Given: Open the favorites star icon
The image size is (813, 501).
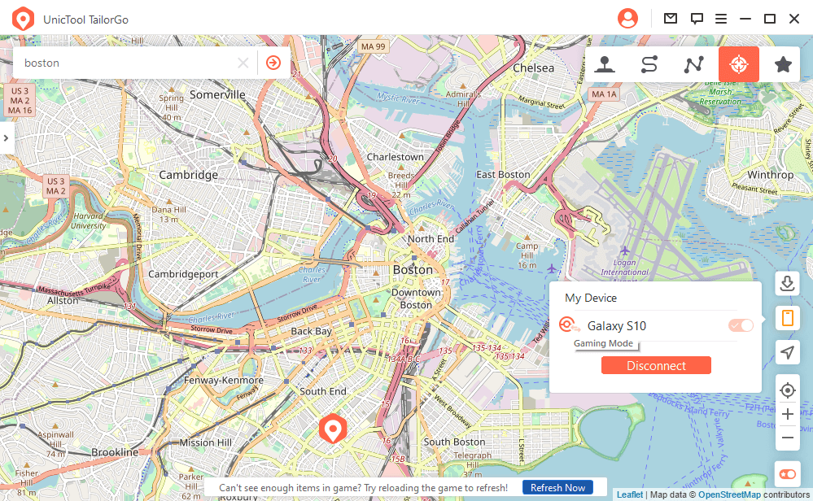Looking at the screenshot, I should [783, 64].
